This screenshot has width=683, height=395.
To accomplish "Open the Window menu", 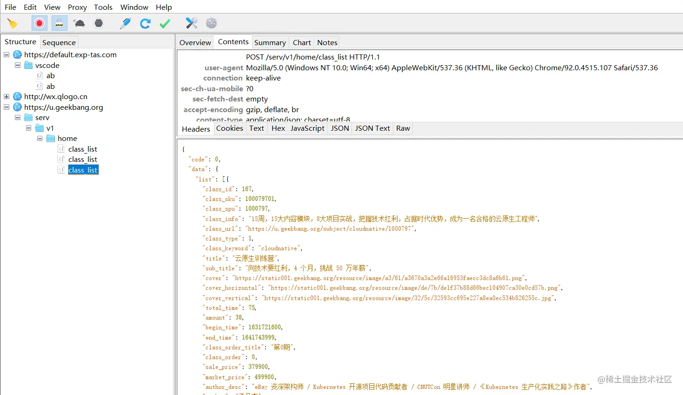I will (x=134, y=7).
